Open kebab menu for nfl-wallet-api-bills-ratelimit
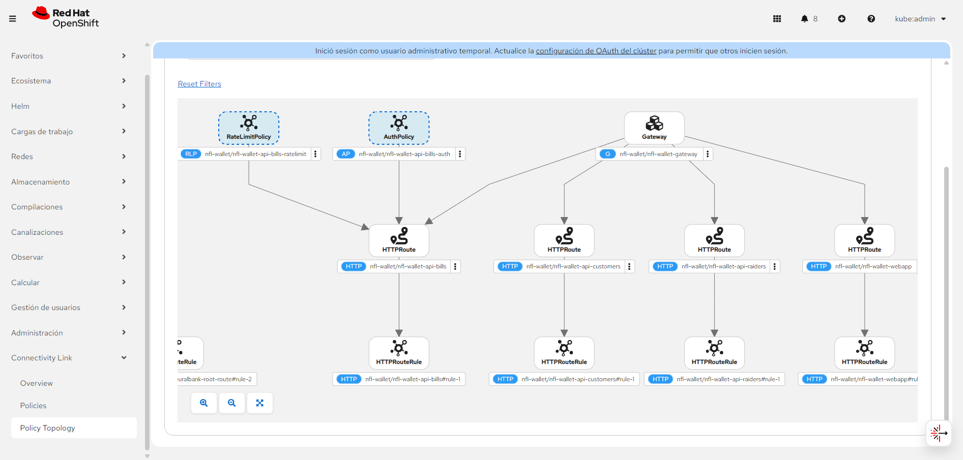The height and width of the screenshot is (460, 963). (315, 154)
